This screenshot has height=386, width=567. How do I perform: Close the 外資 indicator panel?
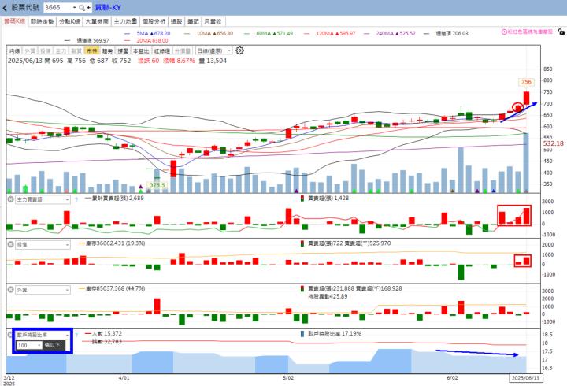click(10, 290)
